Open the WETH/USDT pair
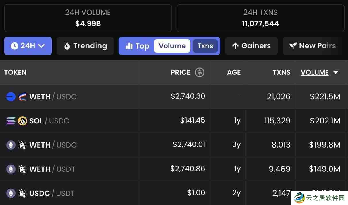Screen dimensions: 348x205 coord(52,169)
